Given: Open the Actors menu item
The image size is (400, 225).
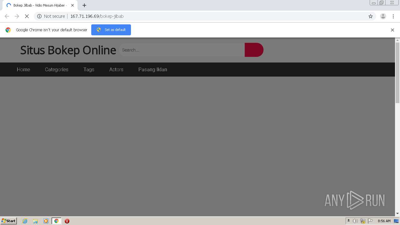Looking at the screenshot, I should [x=116, y=69].
